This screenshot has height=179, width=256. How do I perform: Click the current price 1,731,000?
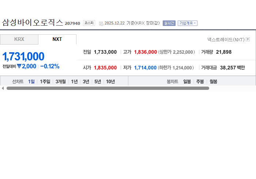tap(23, 56)
